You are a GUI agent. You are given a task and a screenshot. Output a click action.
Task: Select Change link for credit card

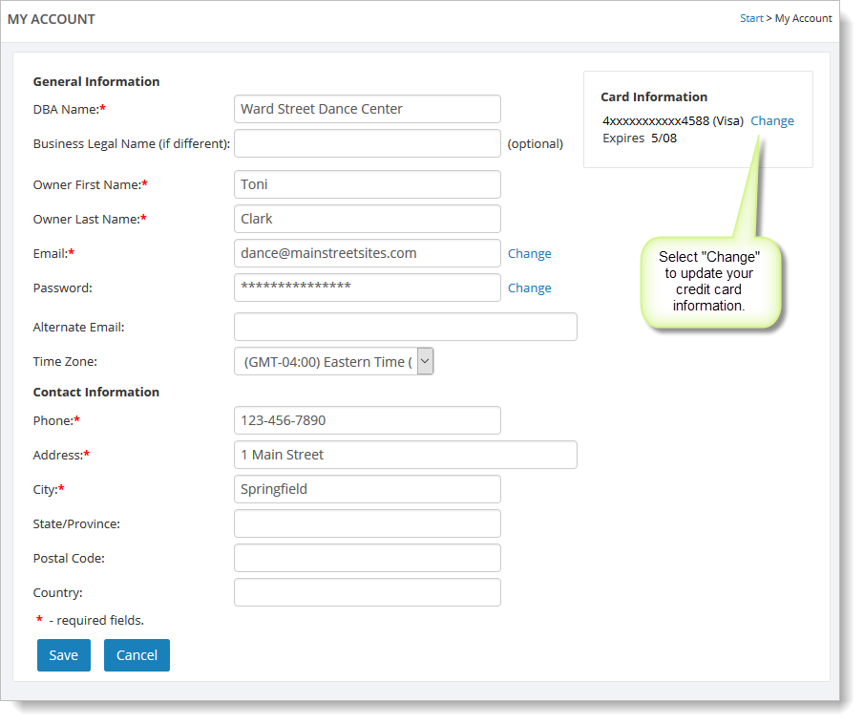point(771,121)
